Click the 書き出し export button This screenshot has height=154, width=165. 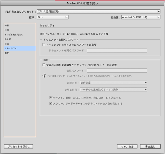point(150,147)
